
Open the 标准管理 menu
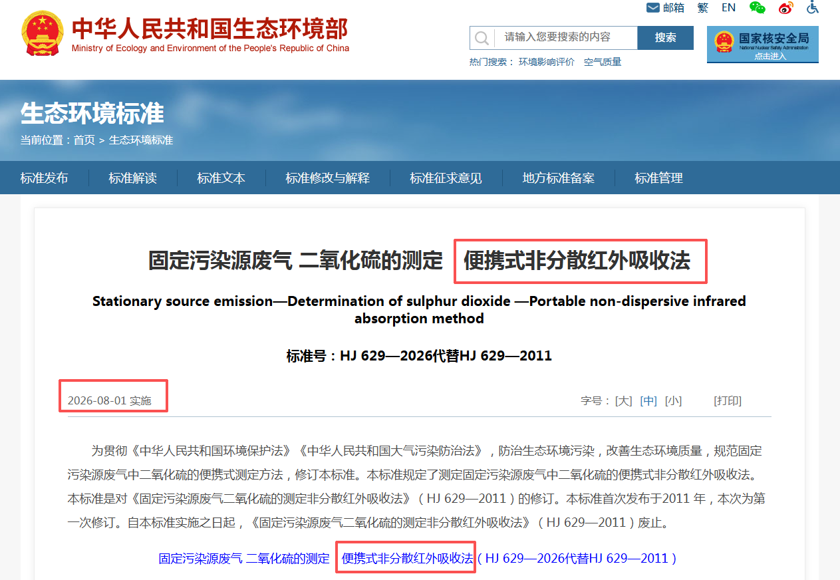pyautogui.click(x=658, y=178)
